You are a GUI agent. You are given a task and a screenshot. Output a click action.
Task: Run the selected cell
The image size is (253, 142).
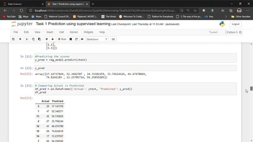pyautogui.click(x=62, y=39)
